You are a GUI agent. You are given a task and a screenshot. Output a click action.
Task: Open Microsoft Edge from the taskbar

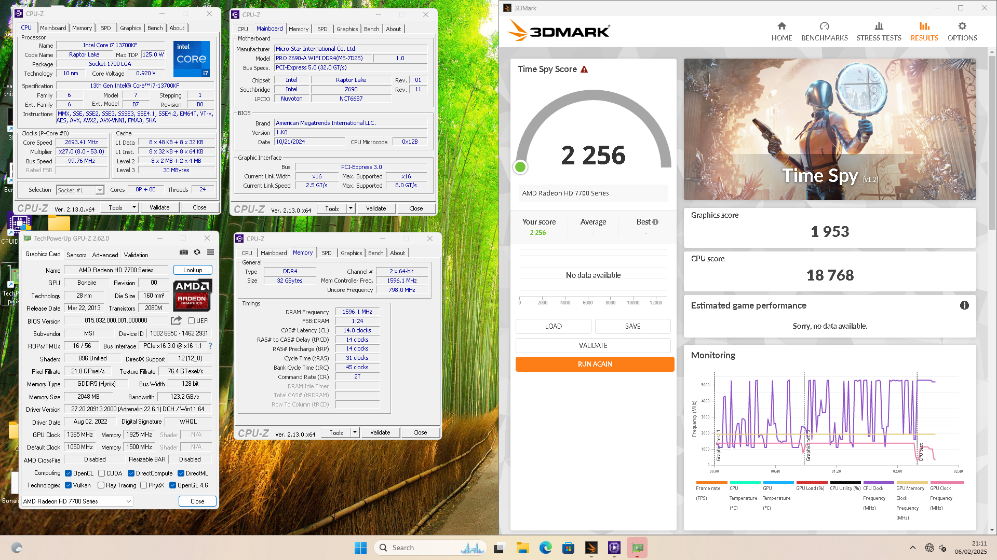[x=545, y=548]
